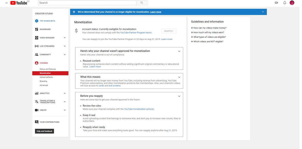Open Try Studio Beta link
302x149 pixels.
point(47,21)
